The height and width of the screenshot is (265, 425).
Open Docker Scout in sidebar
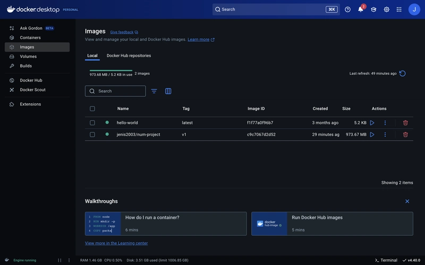[37, 90]
